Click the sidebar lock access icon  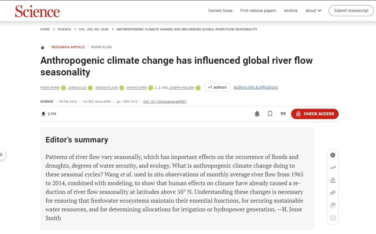332,180
